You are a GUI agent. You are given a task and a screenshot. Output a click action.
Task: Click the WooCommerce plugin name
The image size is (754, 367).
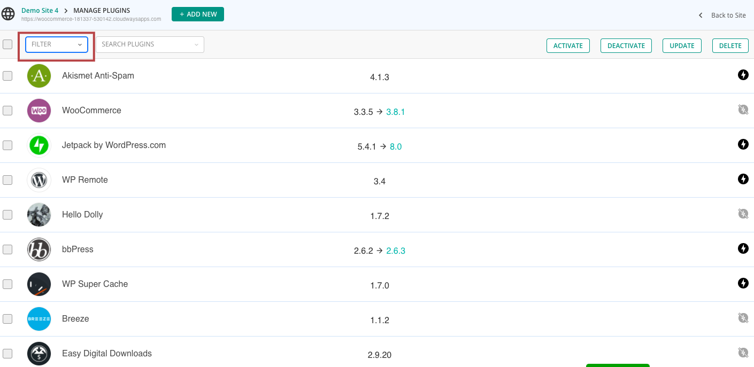91,111
